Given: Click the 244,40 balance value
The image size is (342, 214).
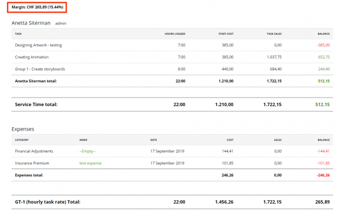Looking at the screenshot, I should tap(324, 69).
